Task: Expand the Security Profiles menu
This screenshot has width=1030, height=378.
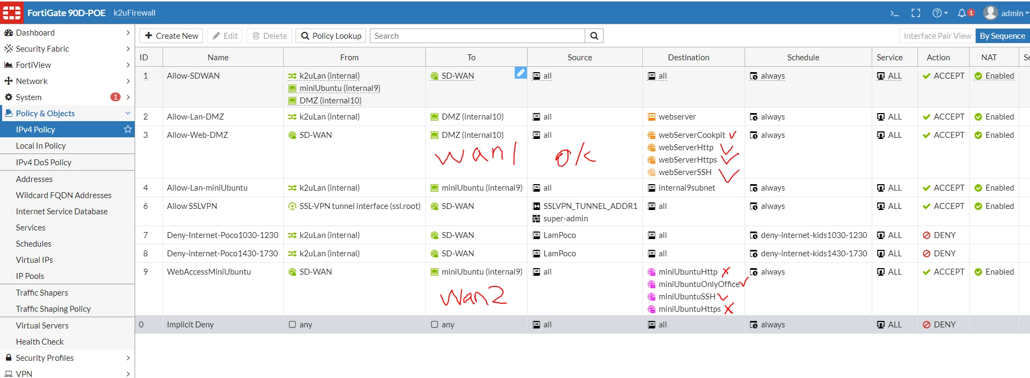Action: (x=128, y=358)
